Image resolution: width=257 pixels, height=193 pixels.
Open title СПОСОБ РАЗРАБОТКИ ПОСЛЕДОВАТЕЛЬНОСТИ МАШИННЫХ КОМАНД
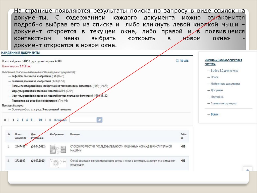click(121, 148)
